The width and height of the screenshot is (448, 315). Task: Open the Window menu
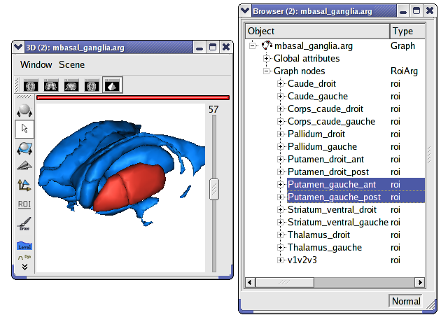(36, 64)
